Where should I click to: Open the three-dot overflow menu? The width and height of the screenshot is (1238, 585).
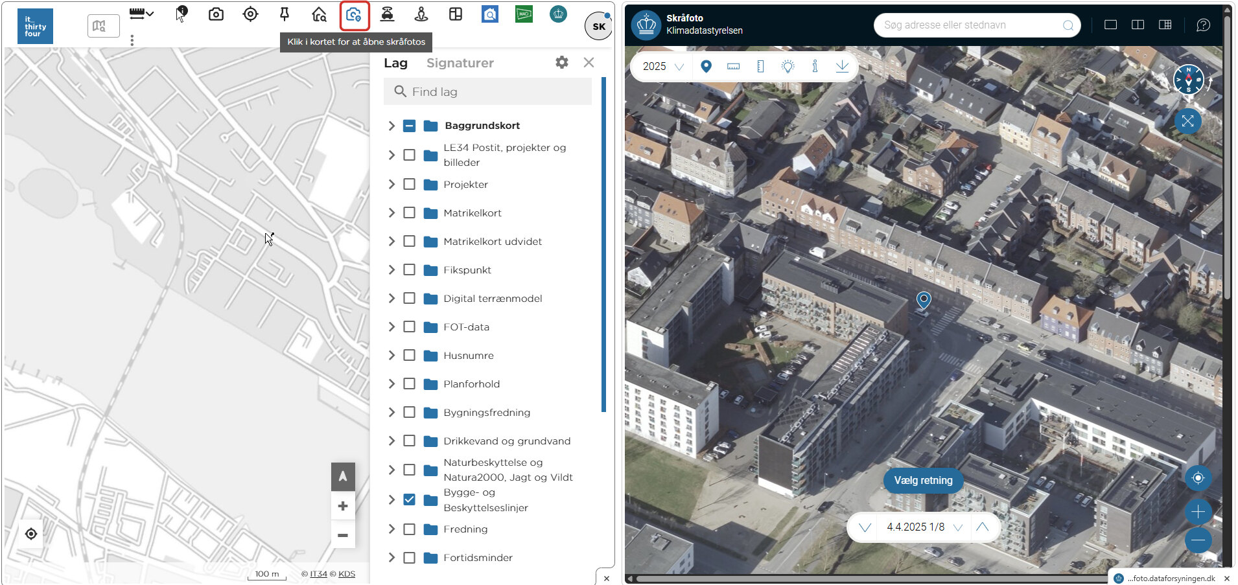pyautogui.click(x=132, y=40)
